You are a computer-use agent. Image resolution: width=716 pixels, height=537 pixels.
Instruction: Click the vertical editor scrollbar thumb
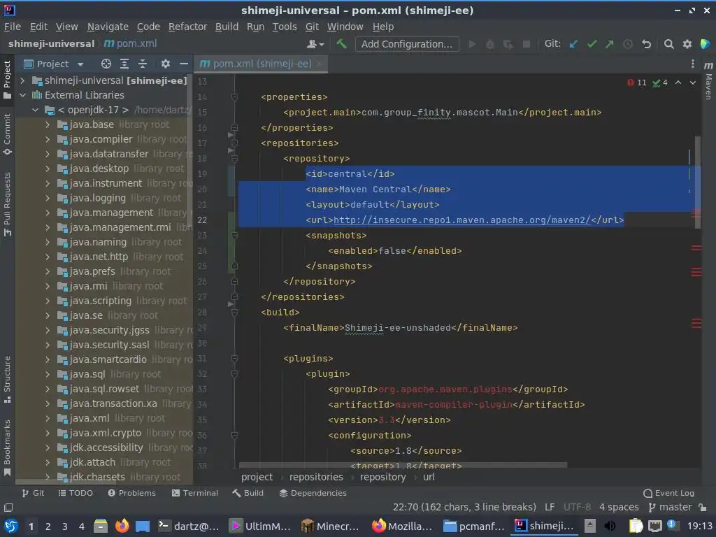pos(697,182)
